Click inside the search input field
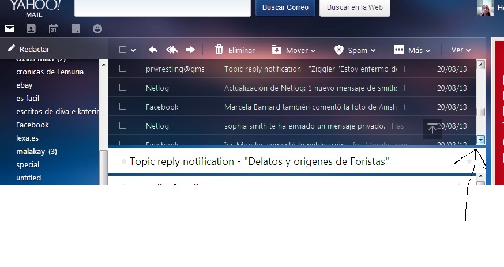The height and width of the screenshot is (267, 504). coord(163,7)
